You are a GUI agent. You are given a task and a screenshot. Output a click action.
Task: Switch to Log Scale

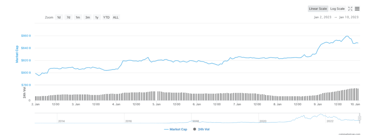[x=337, y=9]
